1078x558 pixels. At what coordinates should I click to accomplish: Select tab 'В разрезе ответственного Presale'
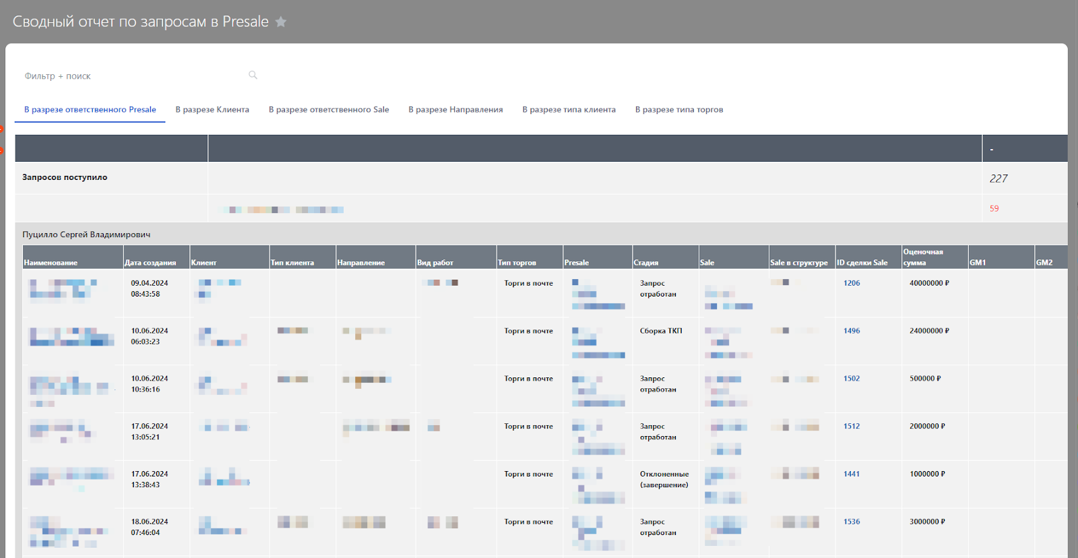90,110
